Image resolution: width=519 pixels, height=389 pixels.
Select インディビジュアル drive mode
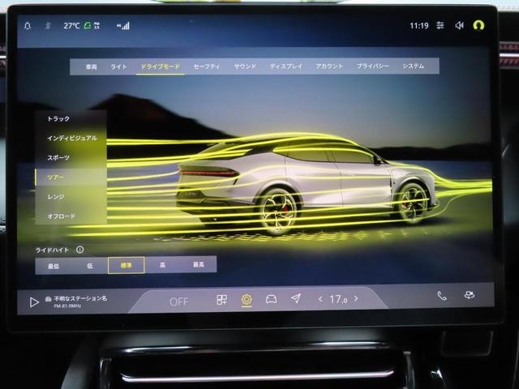click(x=71, y=139)
